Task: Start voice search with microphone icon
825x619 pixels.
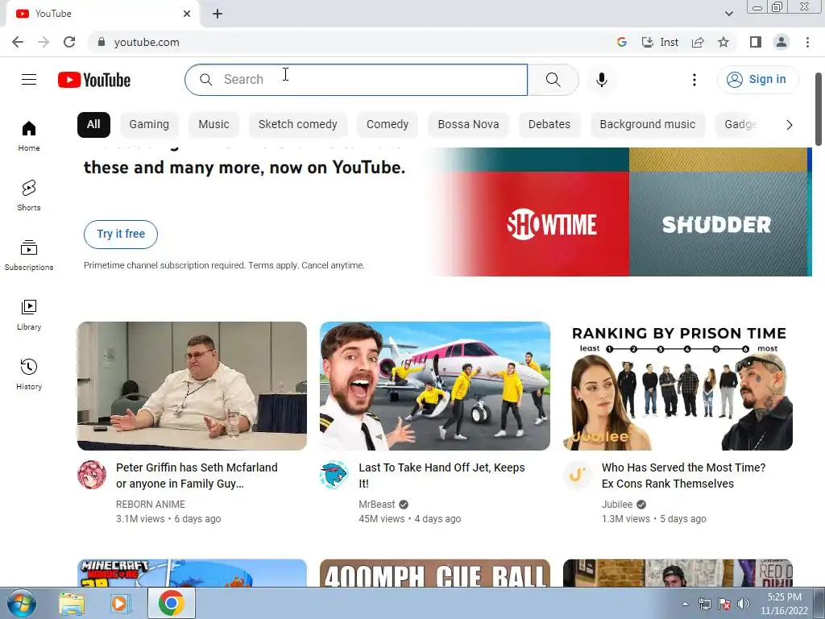Action: (x=602, y=80)
